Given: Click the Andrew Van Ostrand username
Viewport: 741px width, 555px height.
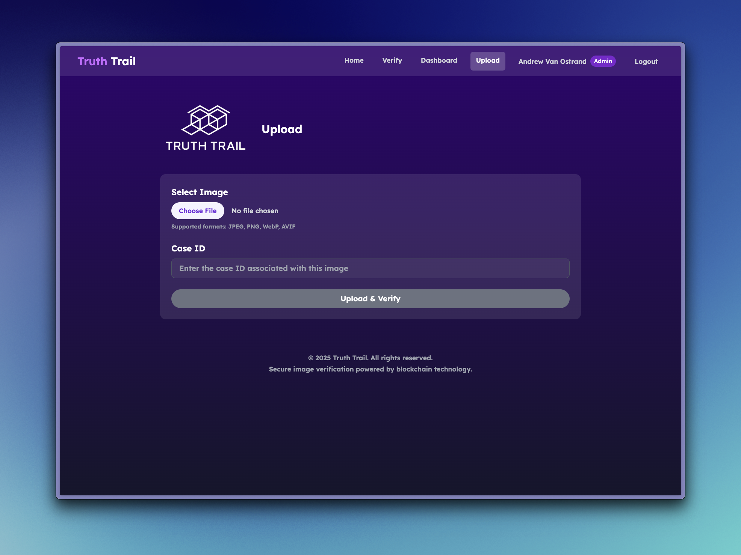Looking at the screenshot, I should (x=552, y=62).
